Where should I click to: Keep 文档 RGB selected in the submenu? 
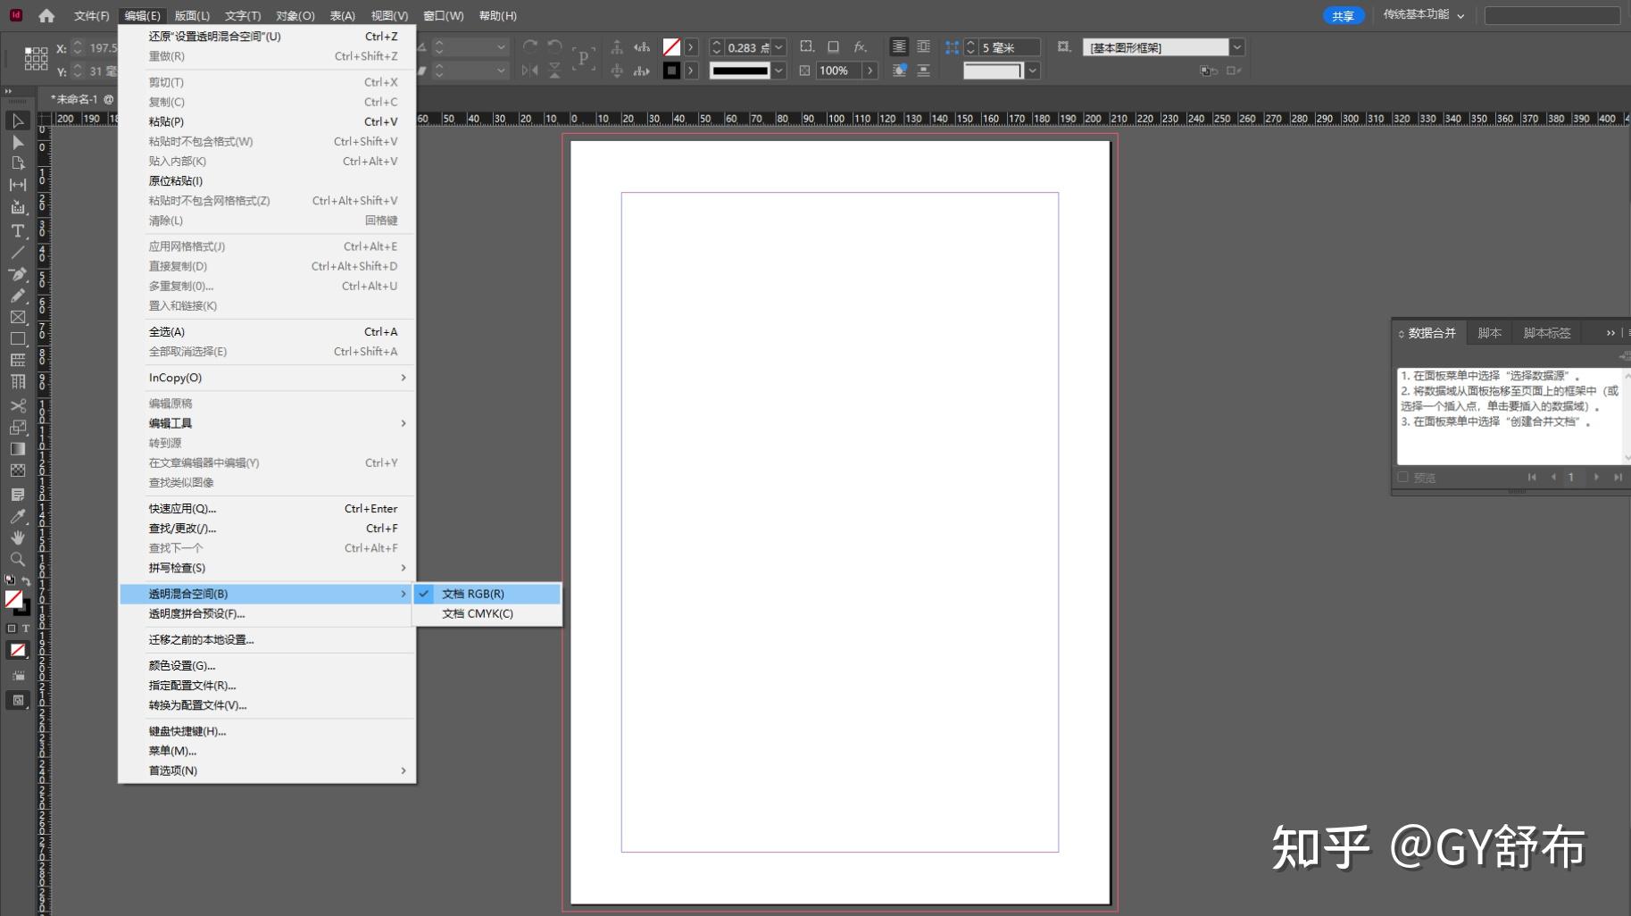click(472, 593)
